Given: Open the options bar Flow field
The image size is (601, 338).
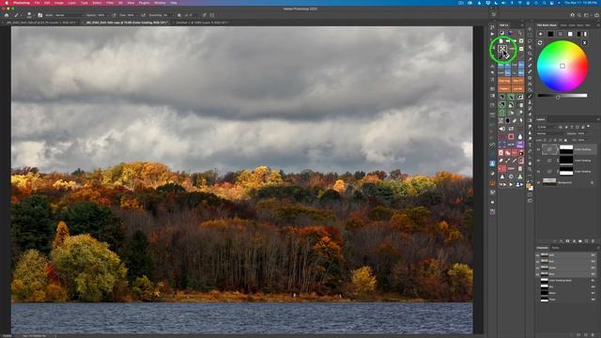Looking at the screenshot, I should tap(130, 15).
